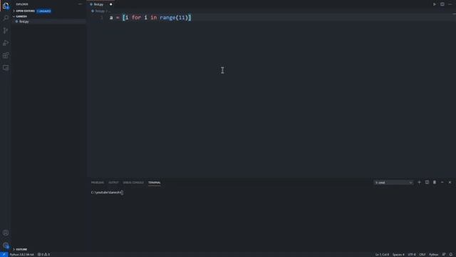Click errors and warnings count in status bar

pos(43,255)
